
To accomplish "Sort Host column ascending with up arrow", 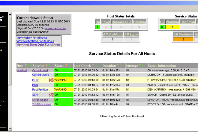I will point(26,65).
